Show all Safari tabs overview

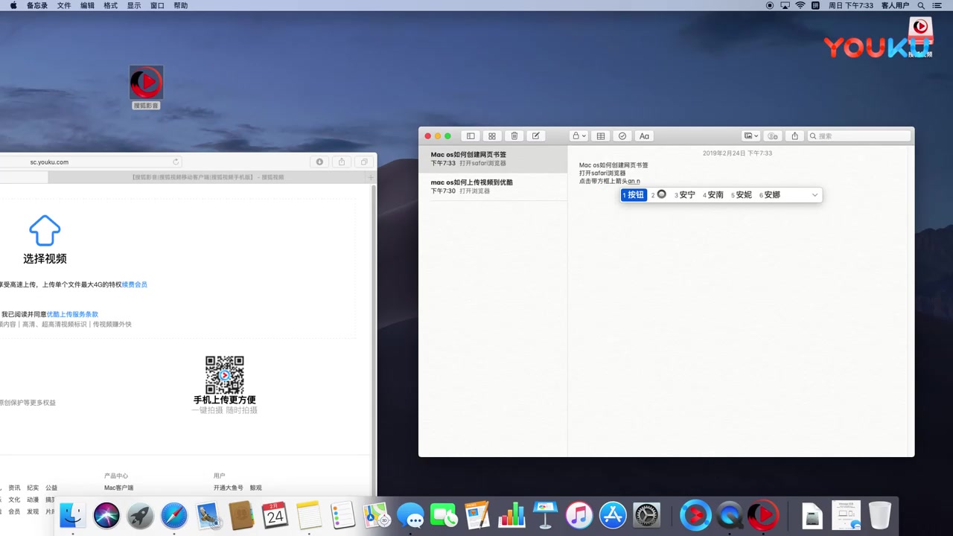pos(364,162)
